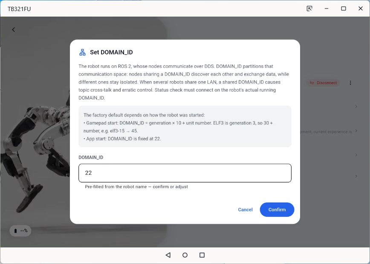Screen dimensions: 370x264
Task: Click the 'Set DOMAIN_ID' dialog title
Action: [x=111, y=52]
